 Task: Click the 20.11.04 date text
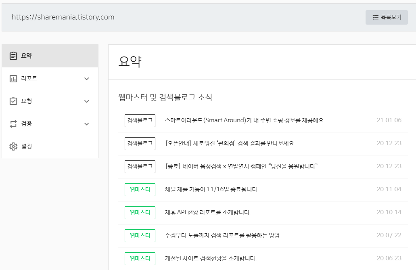tap(389, 189)
